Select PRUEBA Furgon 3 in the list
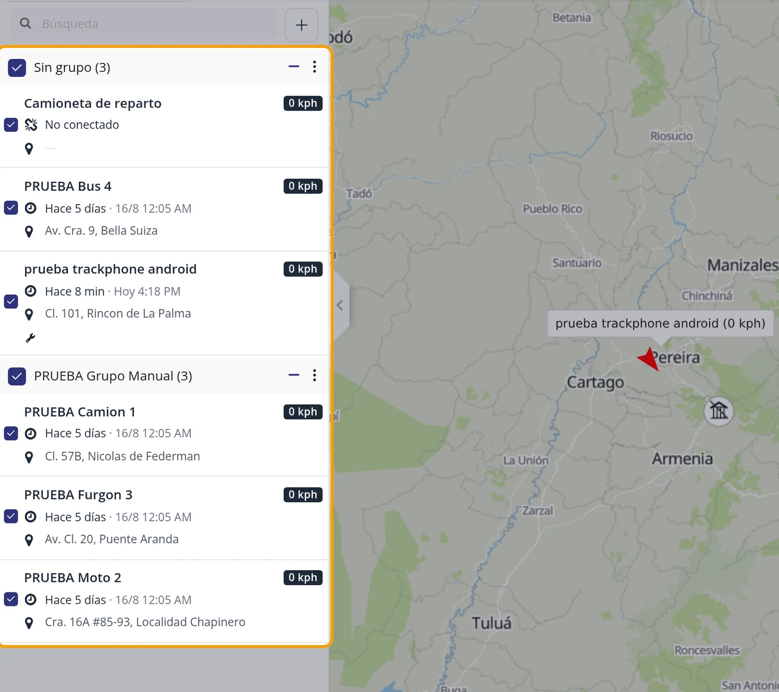This screenshot has height=692, width=779. (164, 517)
